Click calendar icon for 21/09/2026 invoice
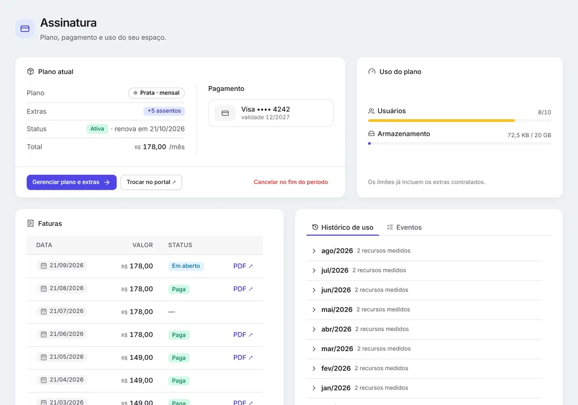Screen dimensions: 578x405 [x=44, y=266]
